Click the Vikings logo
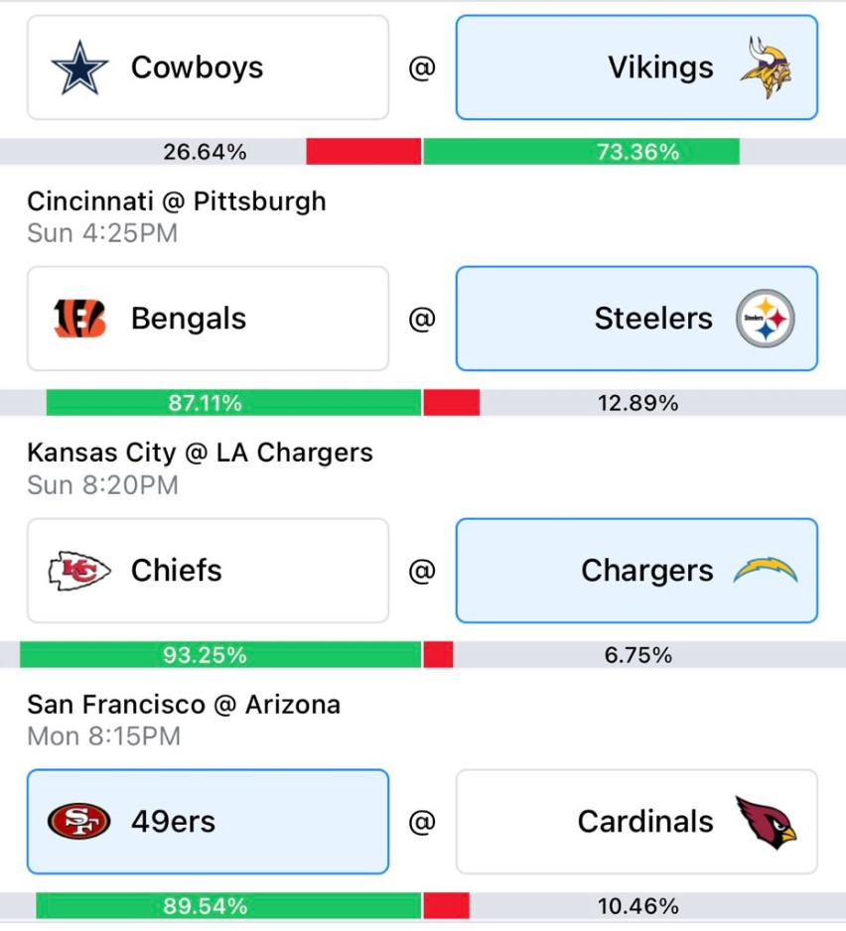Viewport: 846px width, 931px height. [766, 67]
